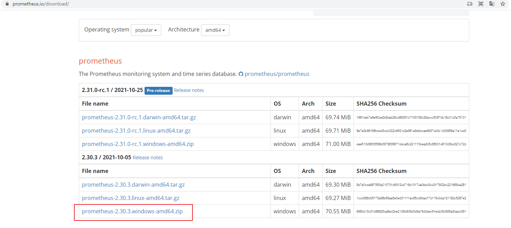Download prometheus-2.30.3.windows-amd64.zip
Image resolution: width=511 pixels, height=228 pixels.
coord(132,211)
